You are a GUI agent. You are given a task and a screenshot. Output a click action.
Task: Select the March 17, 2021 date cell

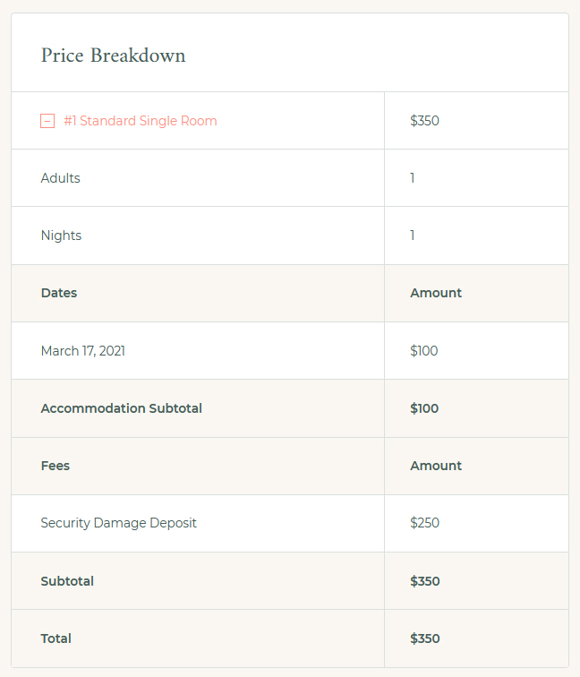[83, 351]
